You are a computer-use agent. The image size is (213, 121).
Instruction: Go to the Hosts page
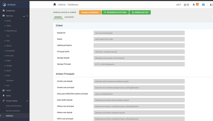8,90
